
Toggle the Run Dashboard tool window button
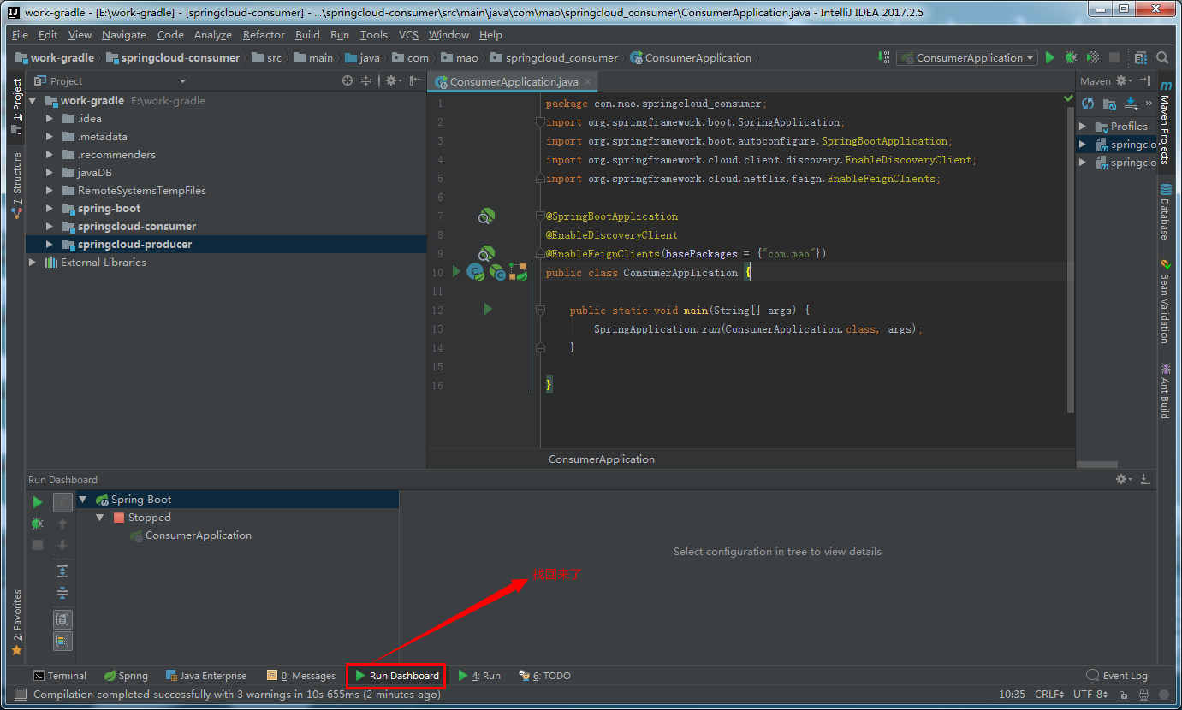coord(395,676)
